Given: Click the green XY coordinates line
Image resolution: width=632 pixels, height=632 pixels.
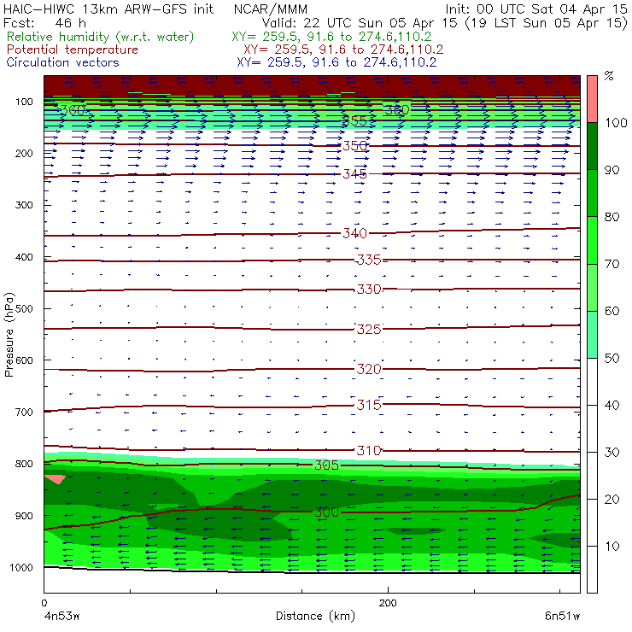Looking at the screenshot, I should [331, 37].
